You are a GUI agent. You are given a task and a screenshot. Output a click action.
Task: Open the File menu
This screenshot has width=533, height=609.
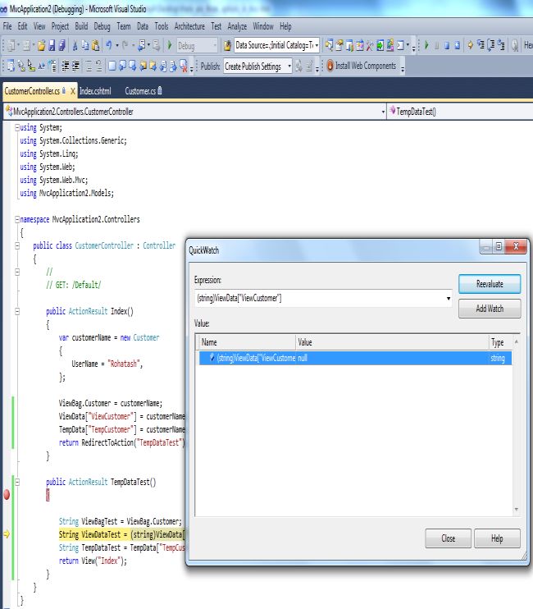pyautogui.click(x=7, y=26)
